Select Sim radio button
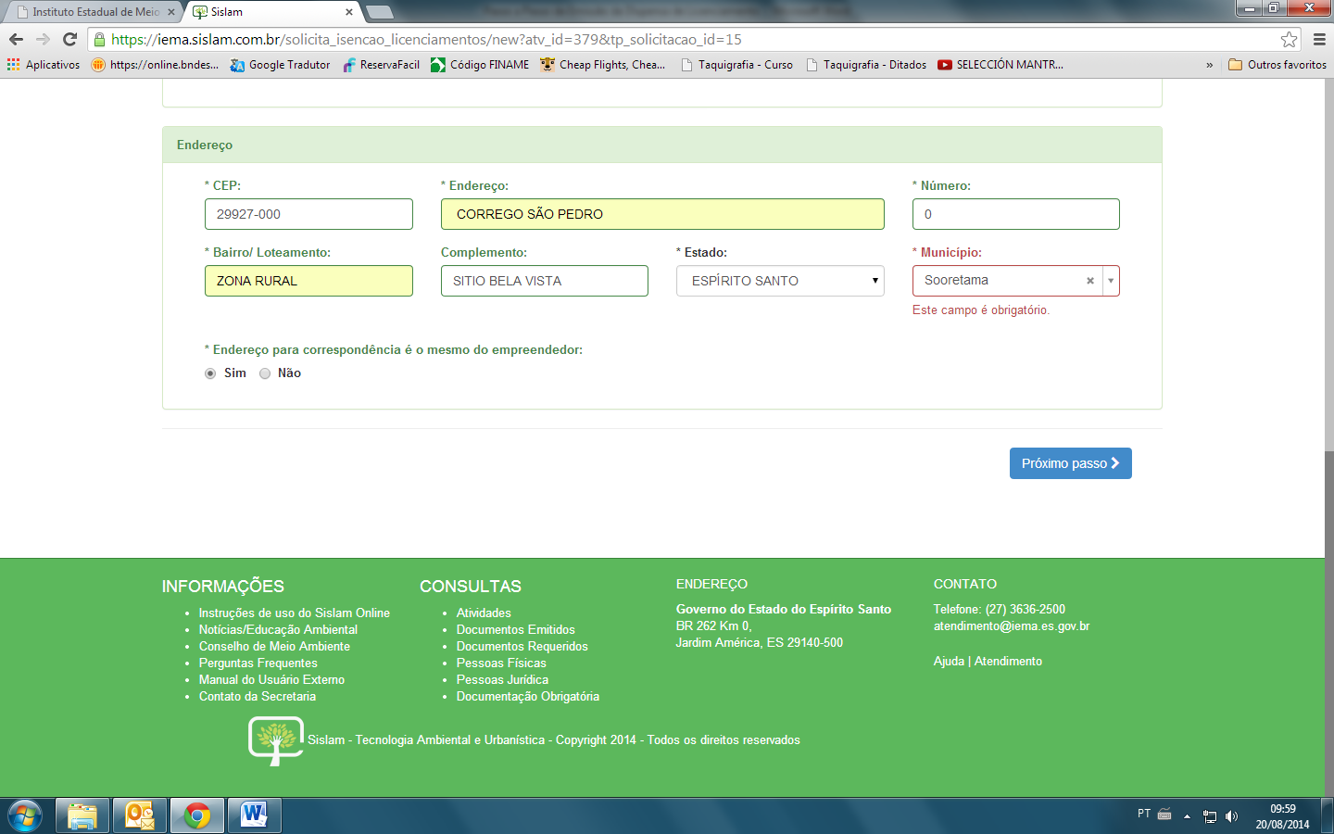Viewport: 1334px width, 834px height. tap(210, 373)
